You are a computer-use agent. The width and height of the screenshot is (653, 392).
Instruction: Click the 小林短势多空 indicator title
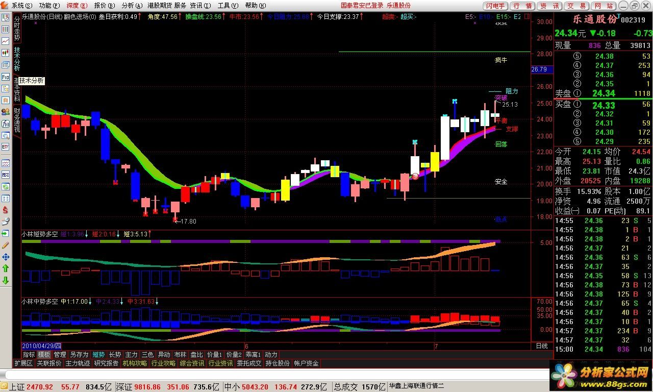coord(40,234)
